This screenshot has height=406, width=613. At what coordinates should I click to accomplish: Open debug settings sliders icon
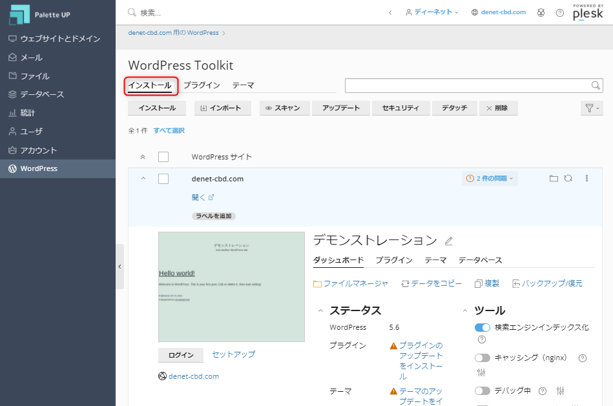pos(560,391)
